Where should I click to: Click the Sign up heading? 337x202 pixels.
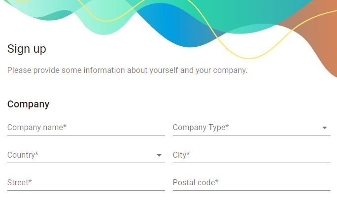pos(27,49)
